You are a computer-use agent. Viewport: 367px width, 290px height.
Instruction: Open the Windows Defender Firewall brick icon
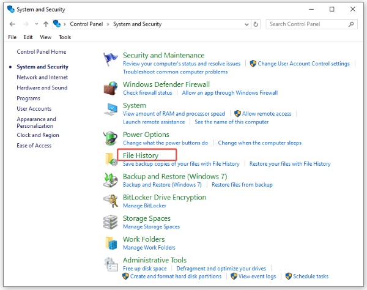click(111, 88)
